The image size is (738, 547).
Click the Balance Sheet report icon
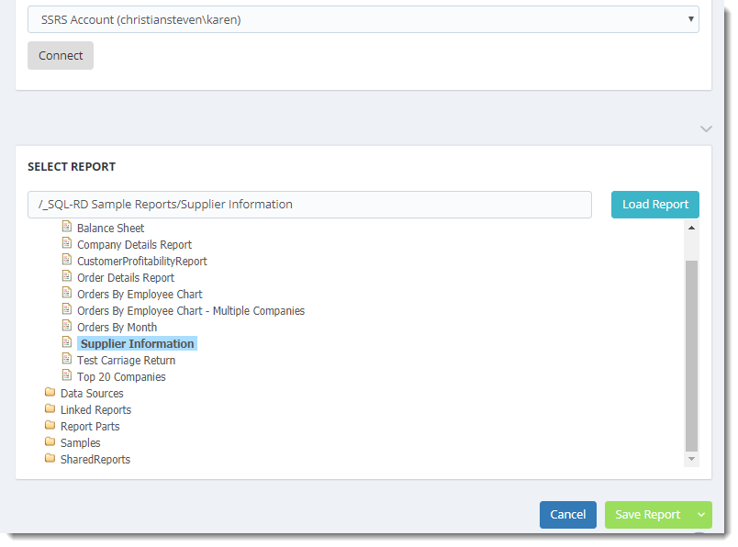[x=67, y=227]
